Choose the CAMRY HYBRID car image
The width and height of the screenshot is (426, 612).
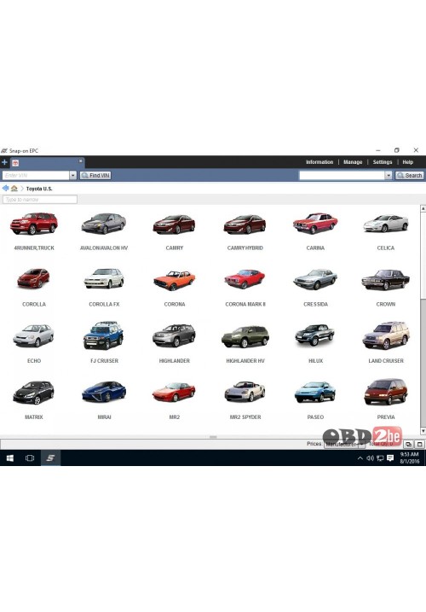(245, 224)
